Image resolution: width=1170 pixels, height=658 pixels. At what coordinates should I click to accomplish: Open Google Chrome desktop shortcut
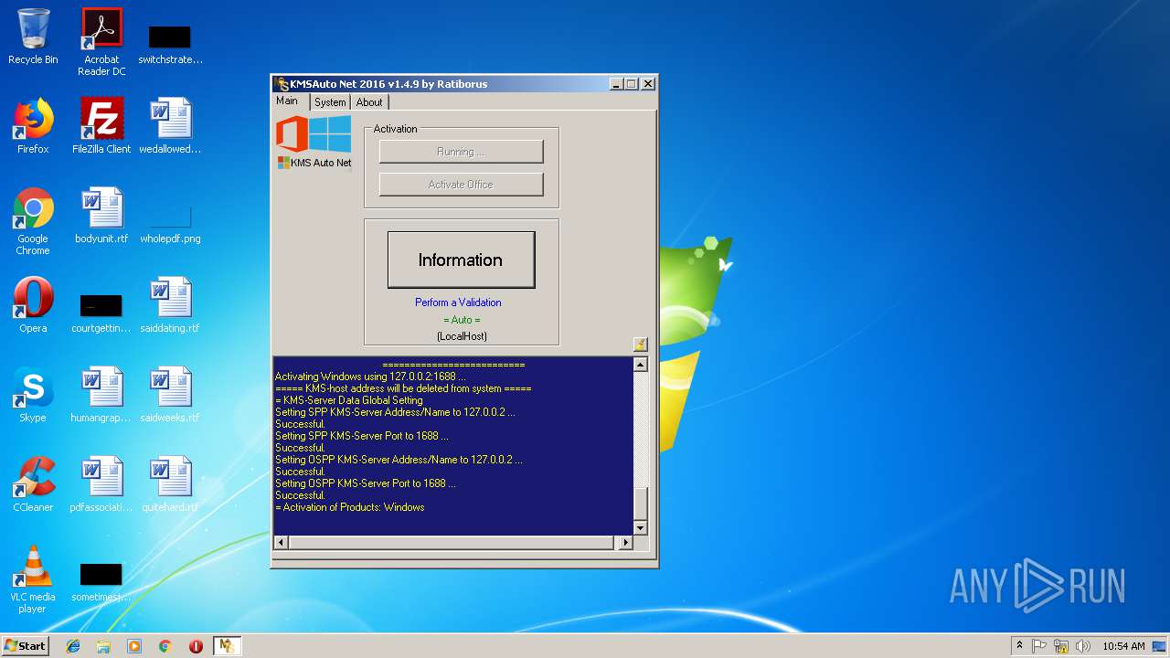33,221
